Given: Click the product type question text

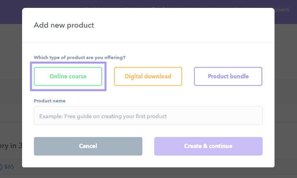Looking at the screenshot, I should [80, 57].
